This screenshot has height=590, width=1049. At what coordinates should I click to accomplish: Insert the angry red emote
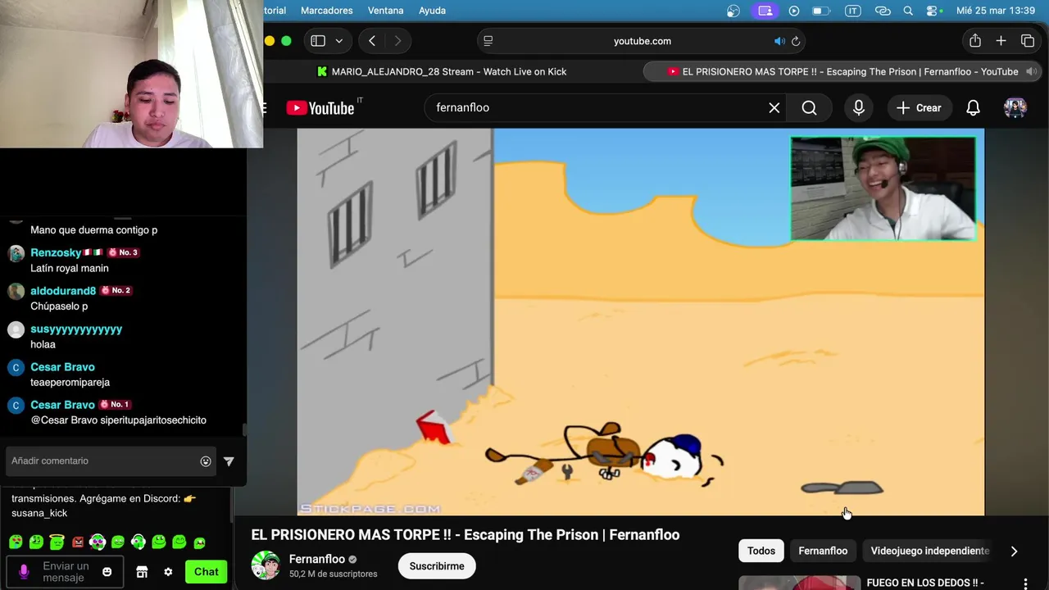pyautogui.click(x=77, y=542)
